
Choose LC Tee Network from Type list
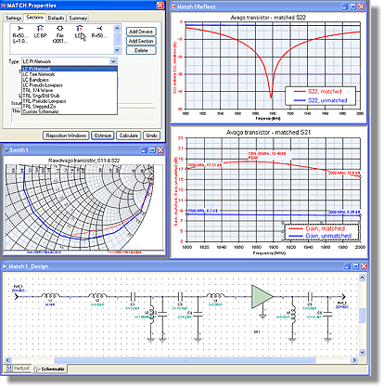[70, 74]
